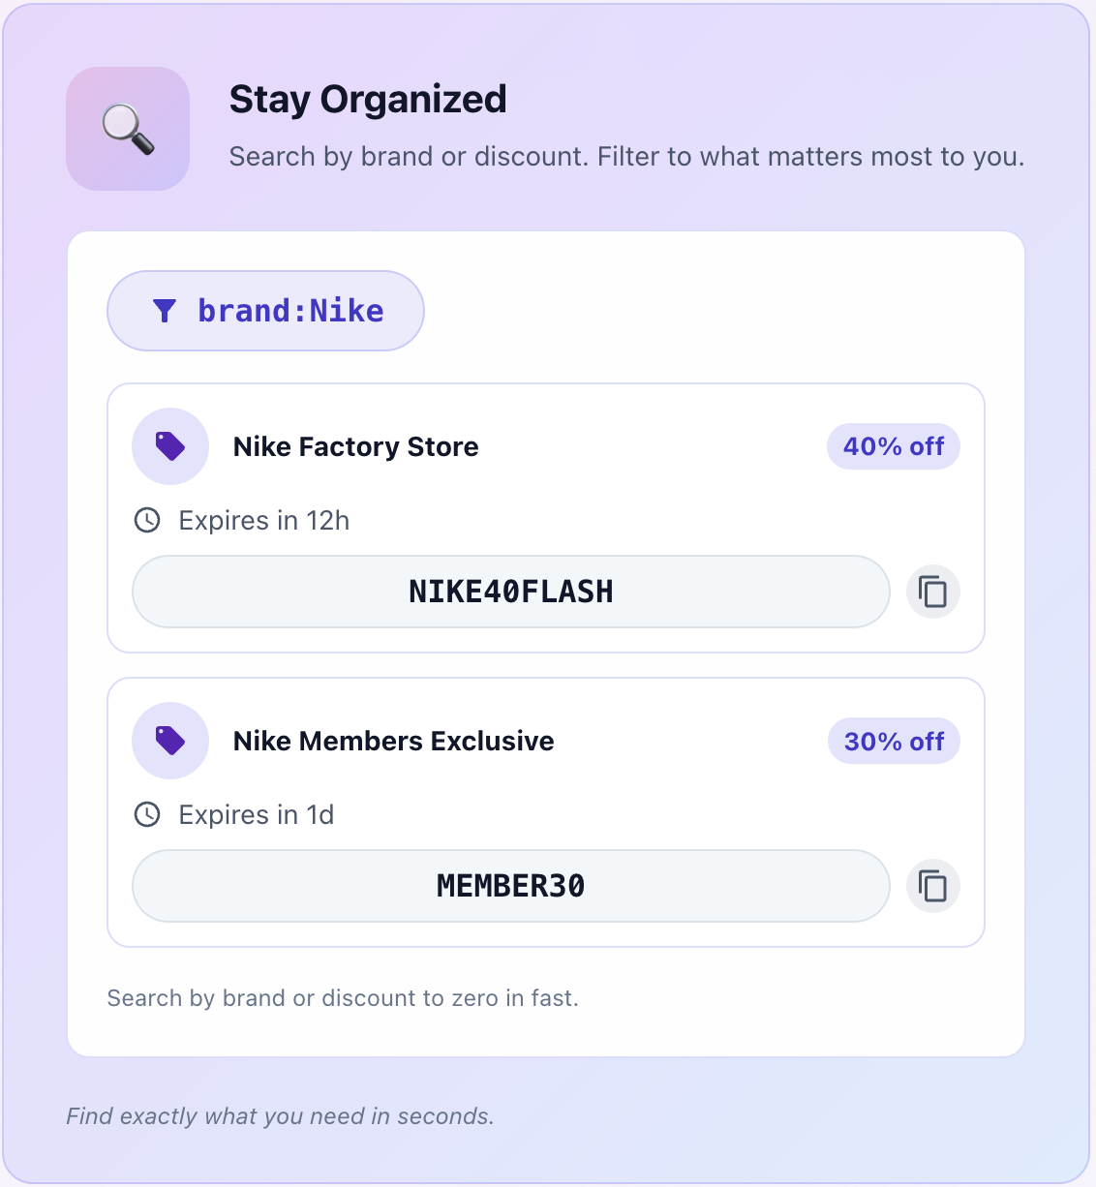Viewport: 1096px width, 1187px height.
Task: Select the filter icon in brand:Nike chip
Action: 166,311
